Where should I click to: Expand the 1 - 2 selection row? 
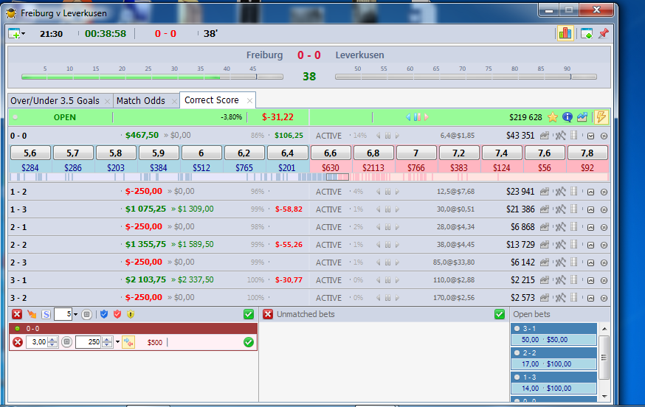(590, 192)
